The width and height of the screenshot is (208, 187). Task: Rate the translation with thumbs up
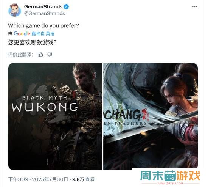(41, 55)
